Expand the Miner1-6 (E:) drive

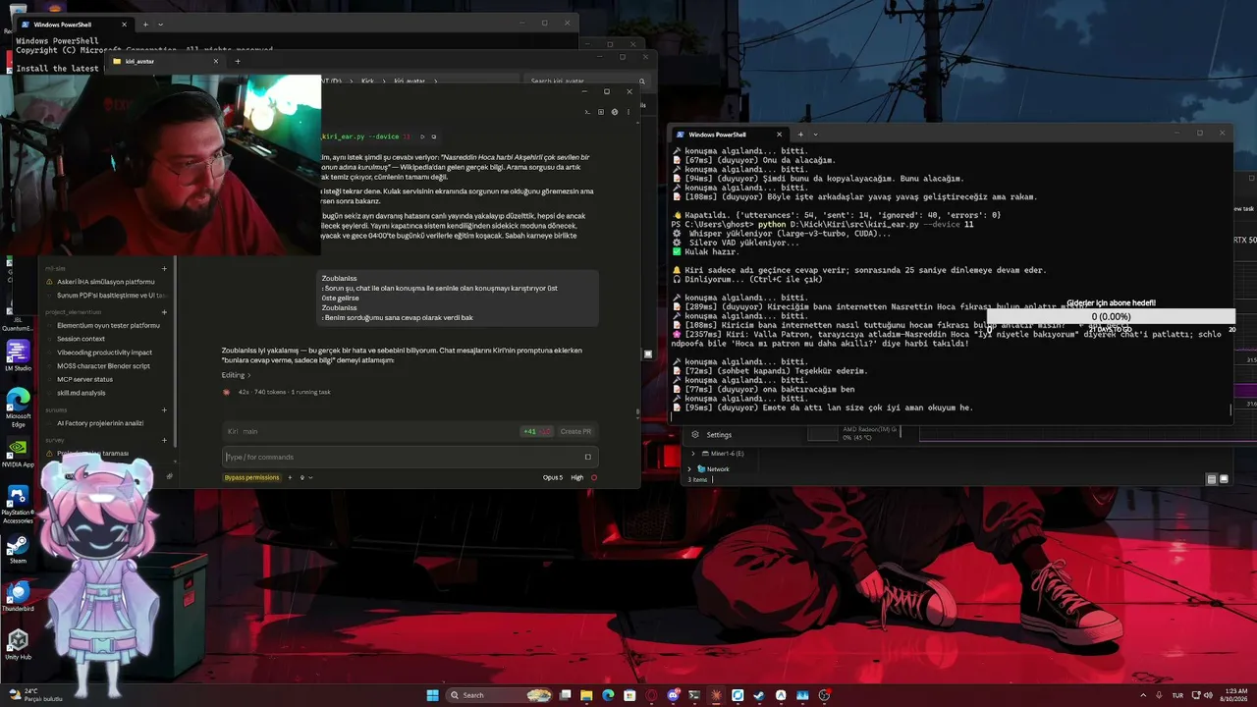tap(692, 454)
